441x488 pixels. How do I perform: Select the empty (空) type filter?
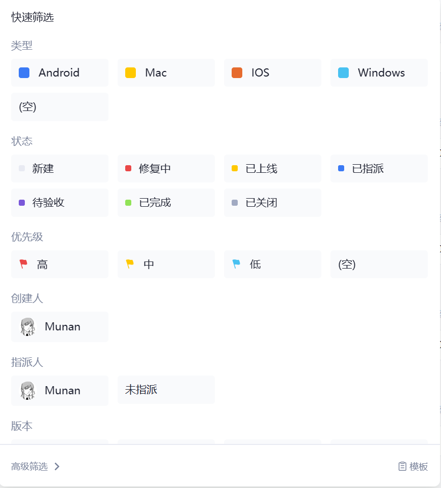click(60, 107)
